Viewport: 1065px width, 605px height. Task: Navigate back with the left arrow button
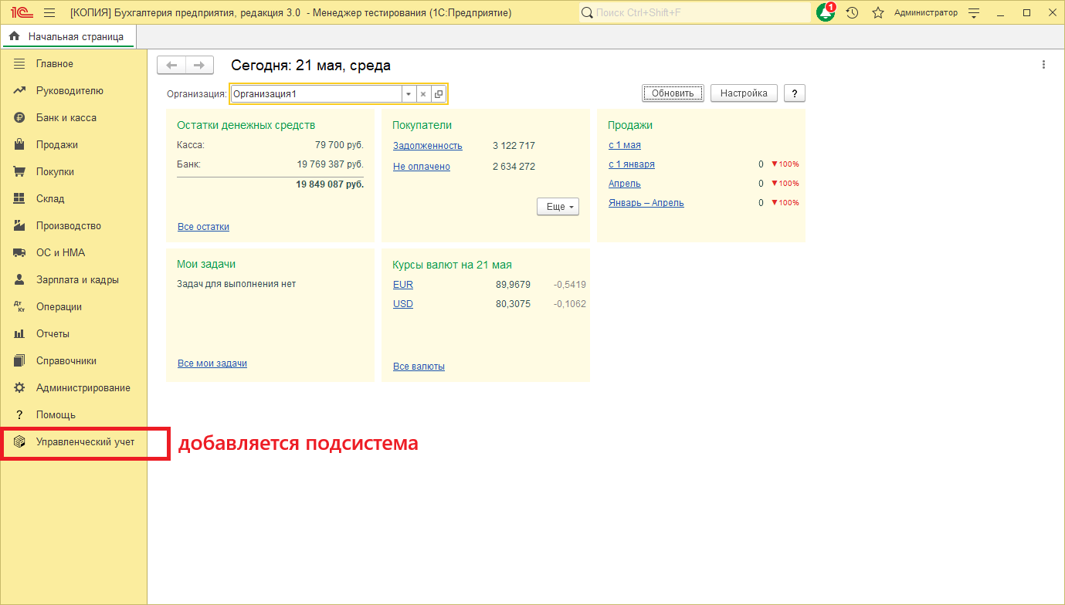click(x=171, y=66)
